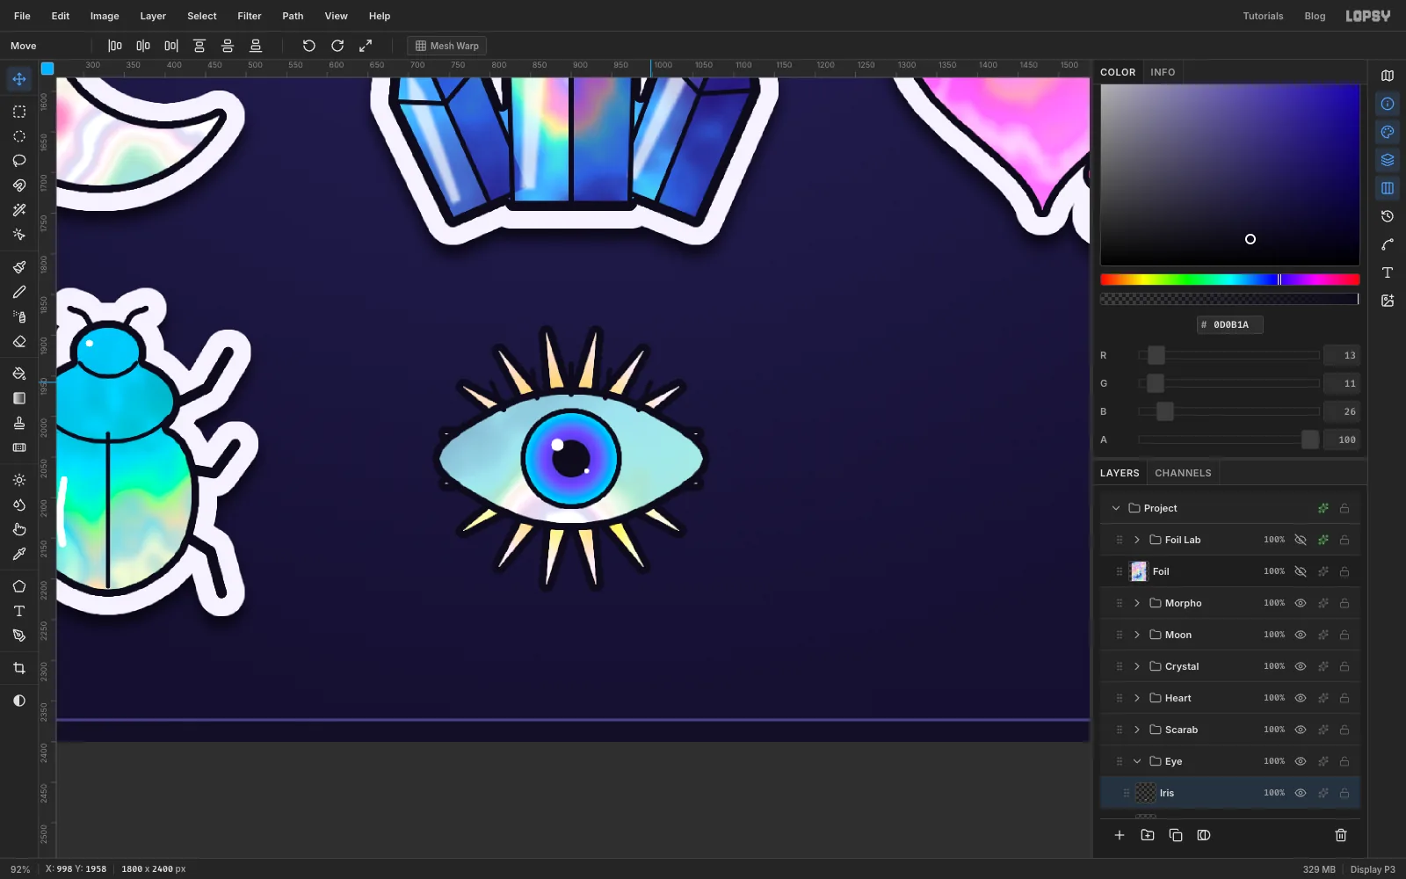The image size is (1406, 879).
Task: Open the Tutorials link
Action: 1263,16
